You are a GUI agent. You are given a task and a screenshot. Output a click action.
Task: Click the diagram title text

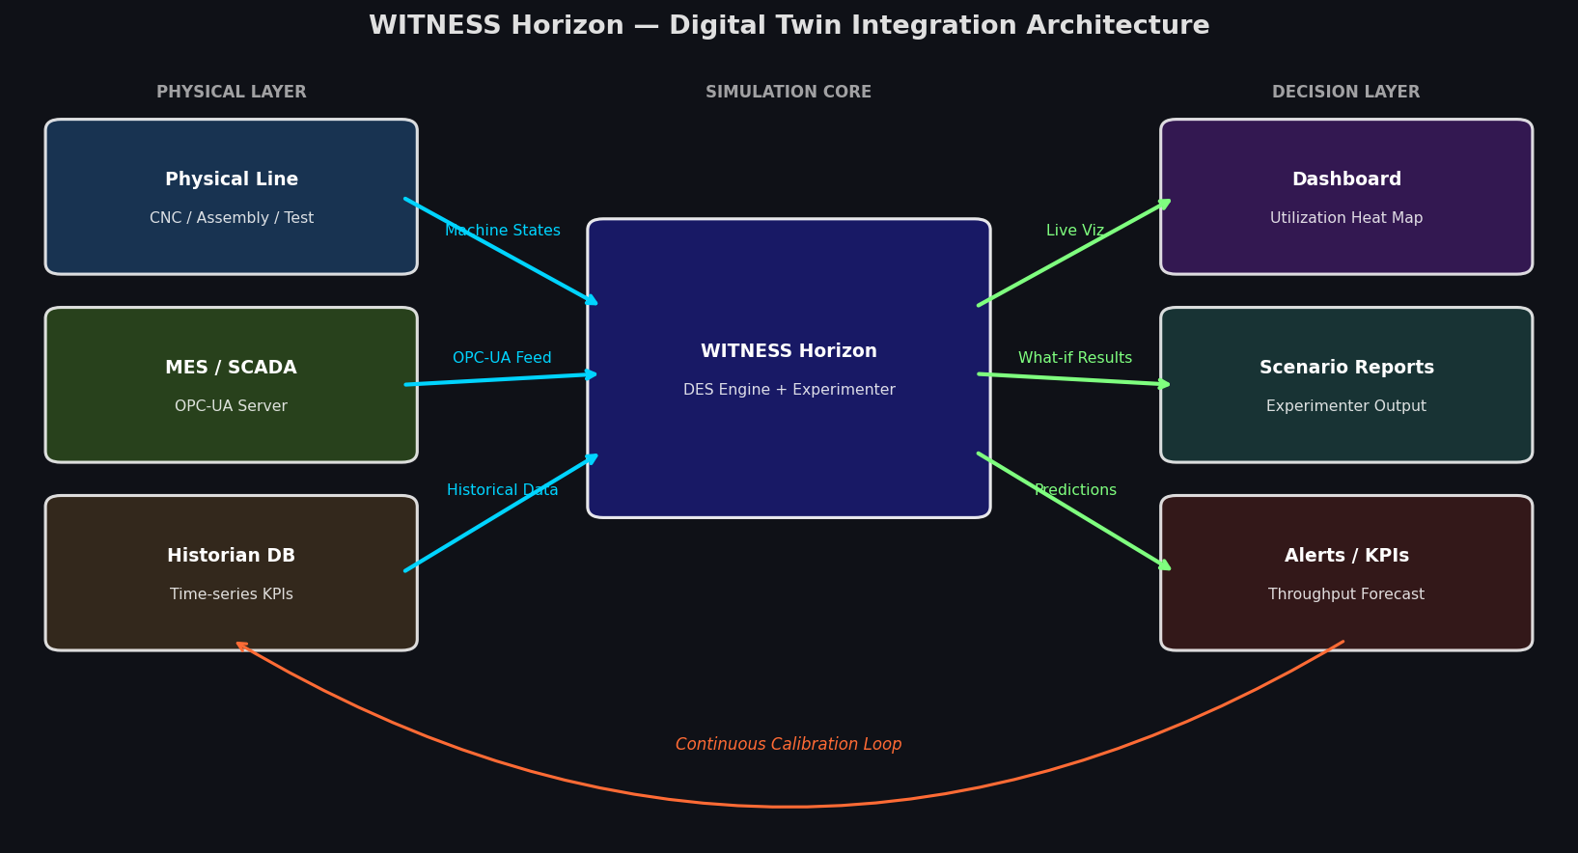[789, 26]
